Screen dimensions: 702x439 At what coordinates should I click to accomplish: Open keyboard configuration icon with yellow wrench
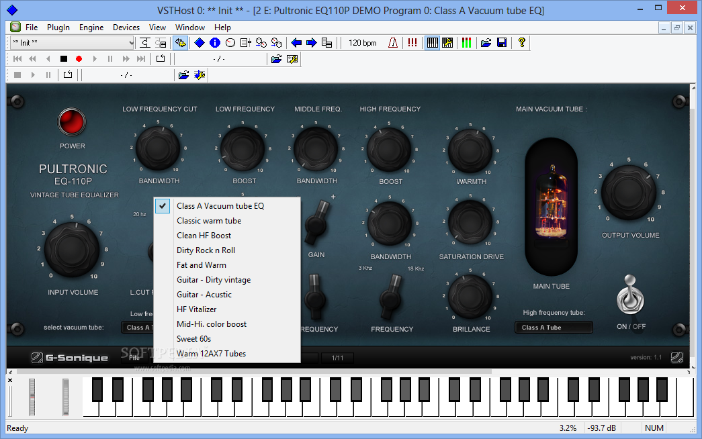pyautogui.click(x=447, y=42)
